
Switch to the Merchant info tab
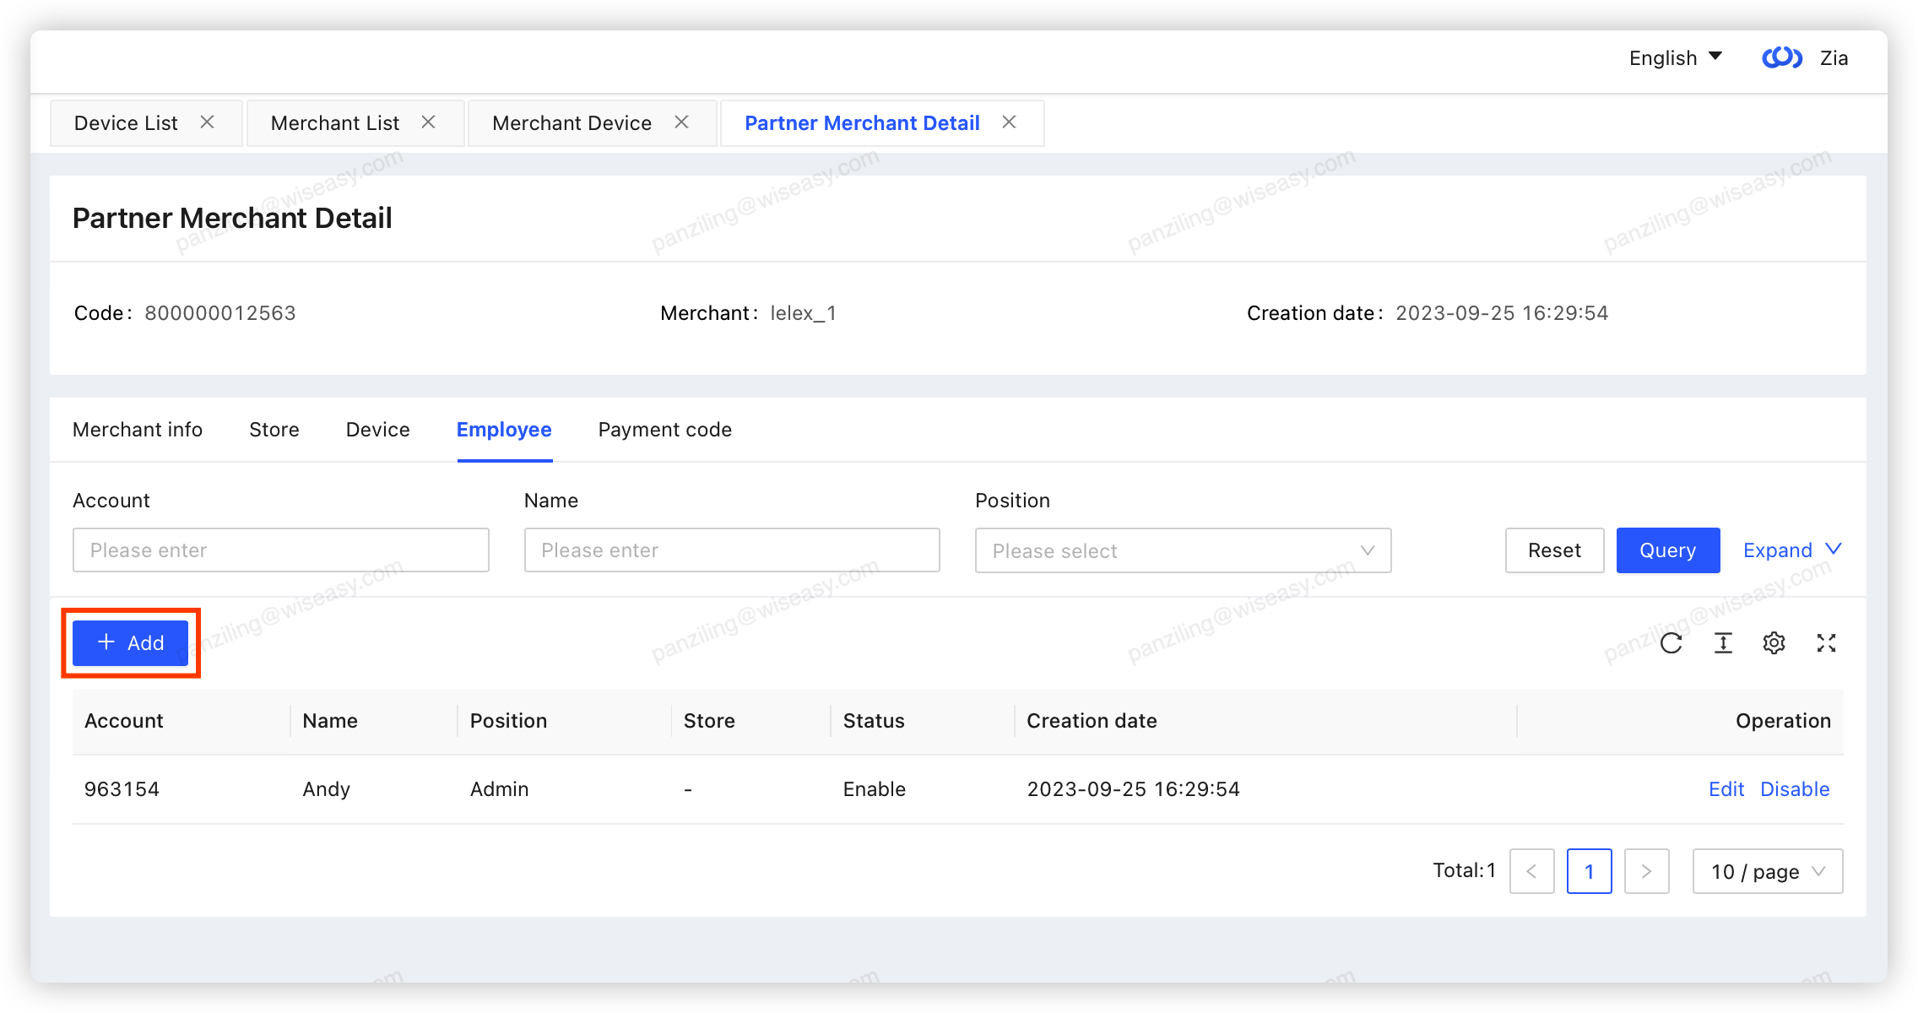click(x=138, y=430)
